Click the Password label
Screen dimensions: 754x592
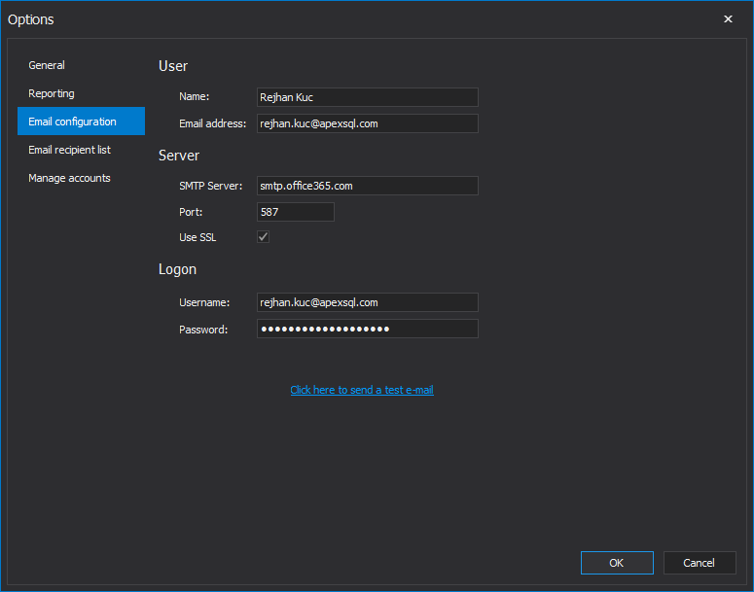point(203,330)
